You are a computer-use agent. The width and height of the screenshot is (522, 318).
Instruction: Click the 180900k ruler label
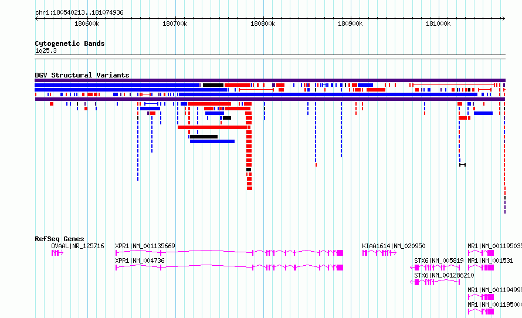(x=350, y=23)
